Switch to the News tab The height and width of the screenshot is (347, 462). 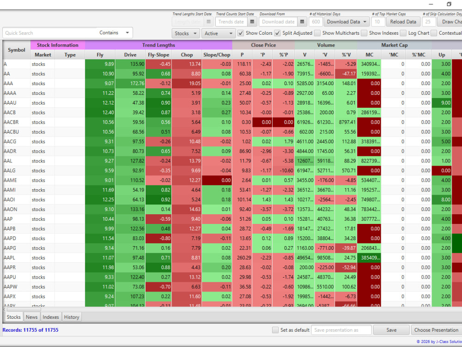point(31,317)
